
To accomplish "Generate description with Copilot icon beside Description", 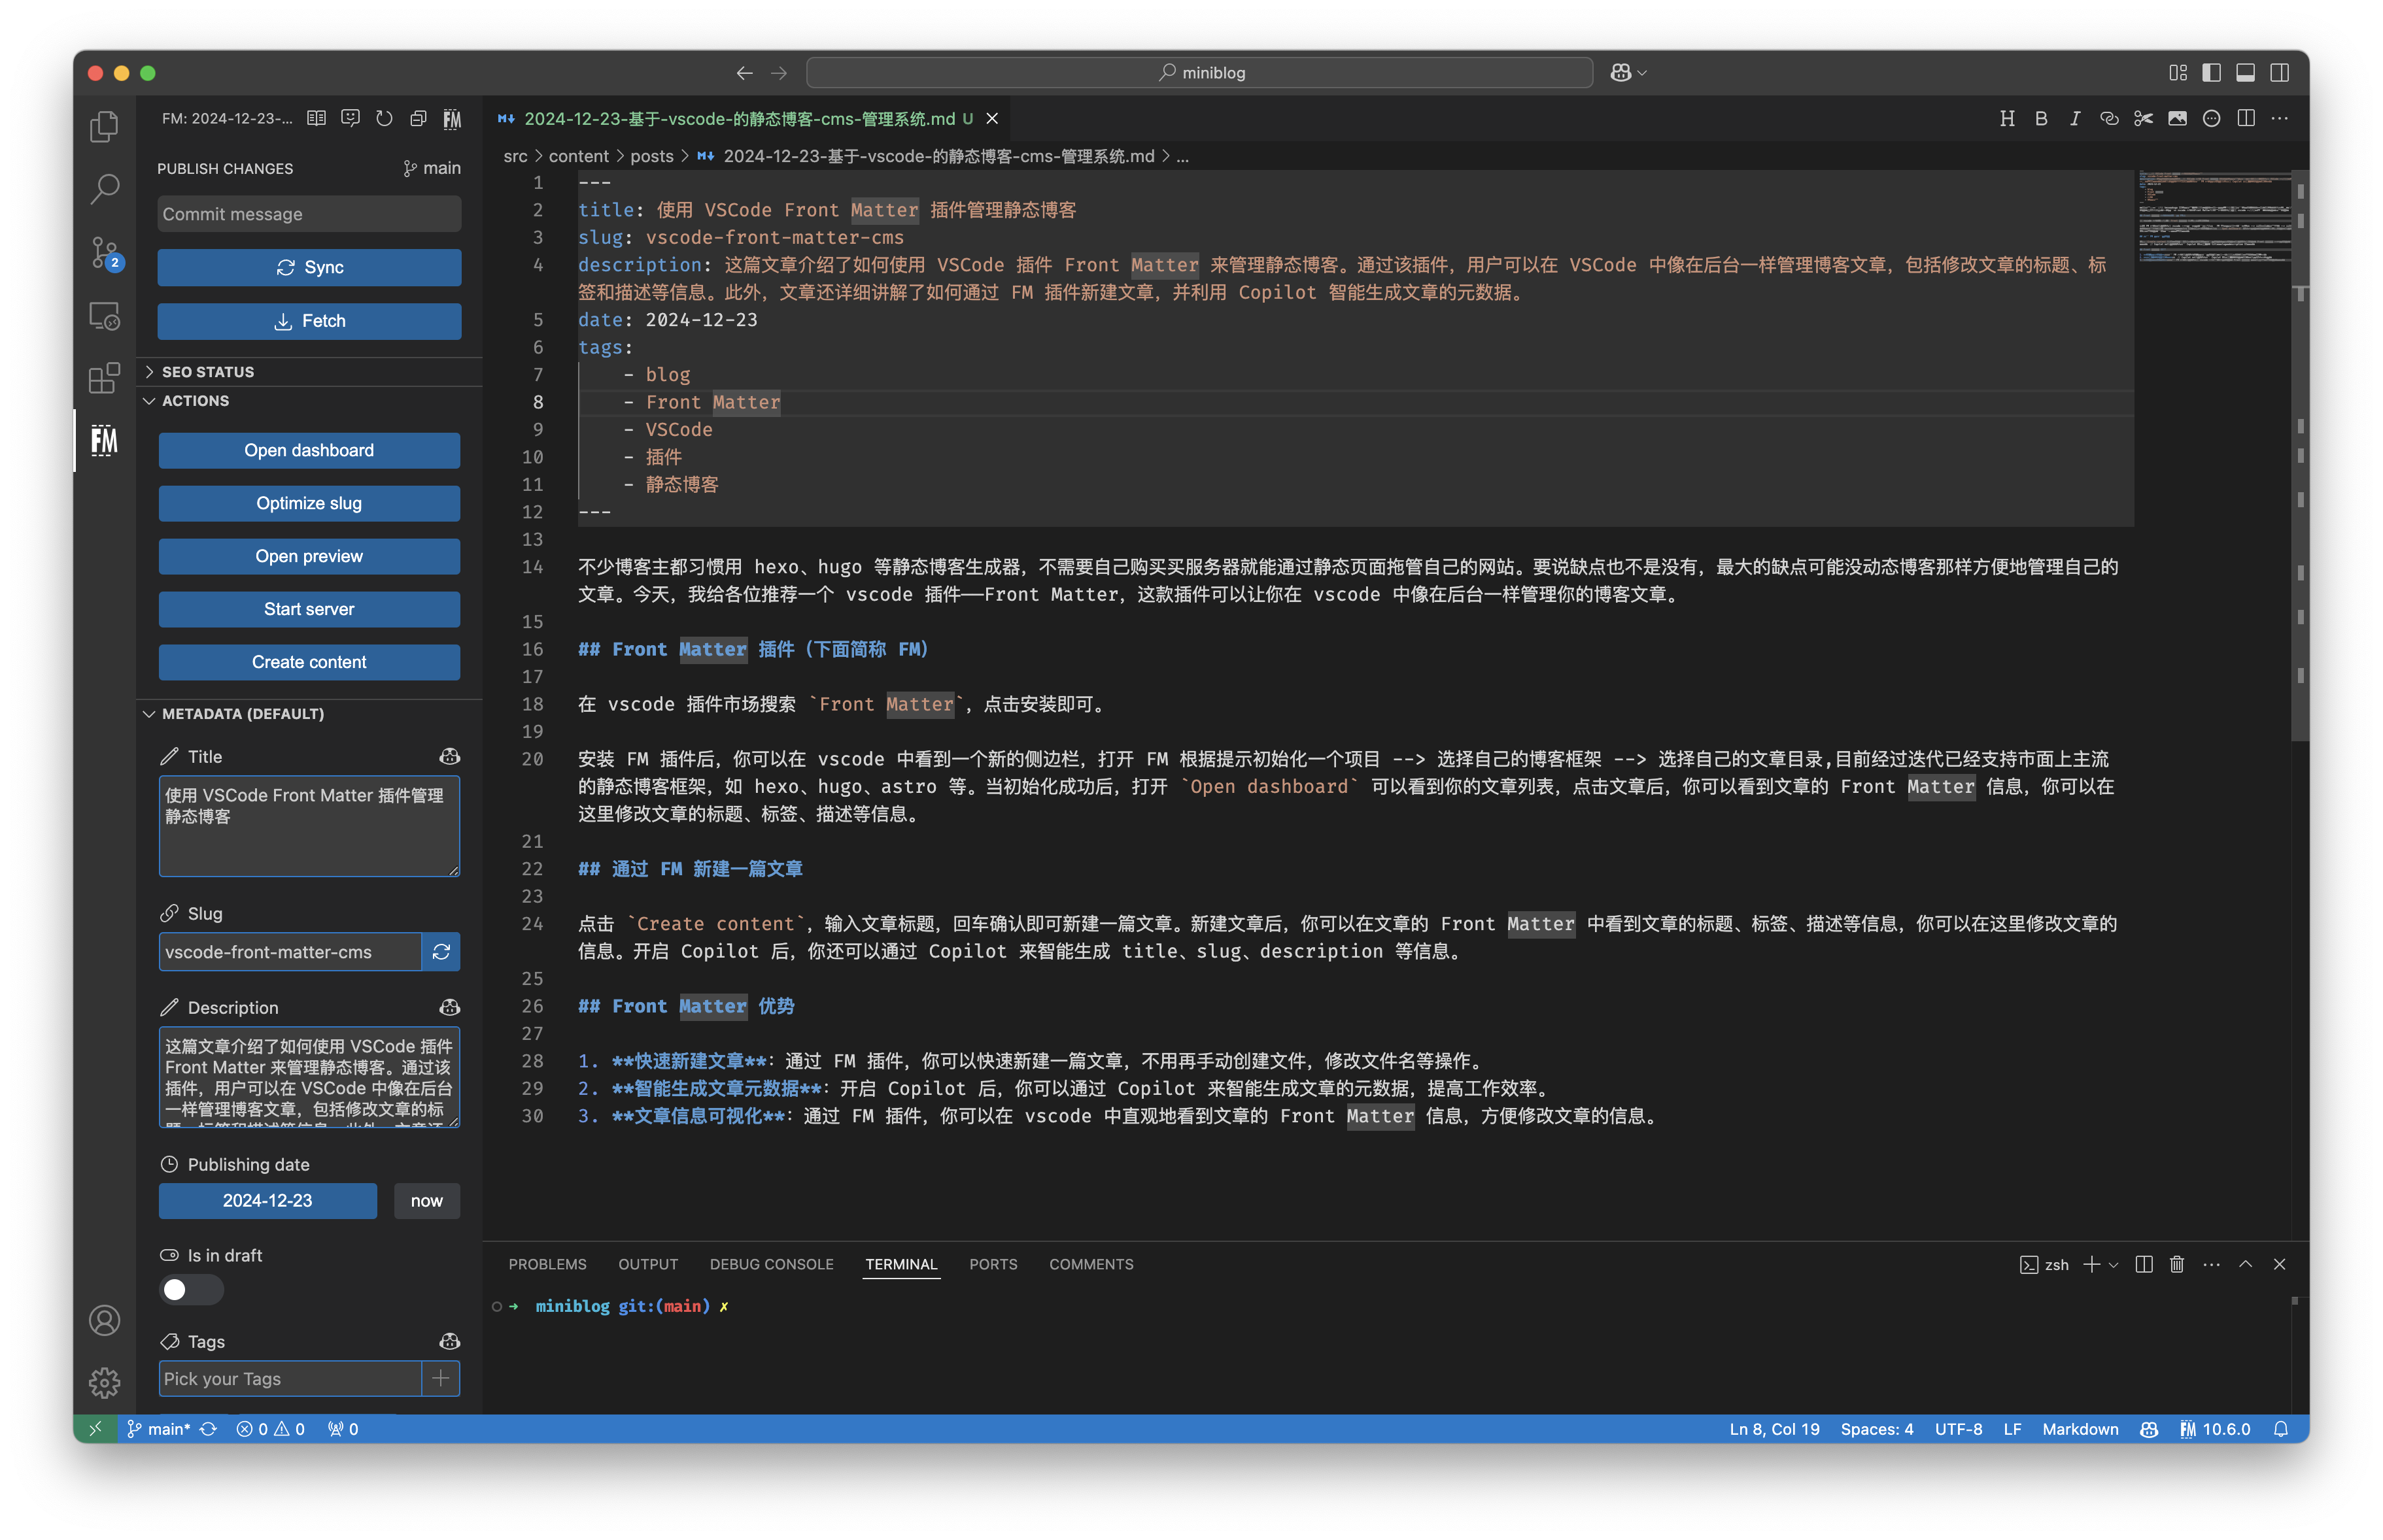I will pyautogui.click(x=449, y=1007).
